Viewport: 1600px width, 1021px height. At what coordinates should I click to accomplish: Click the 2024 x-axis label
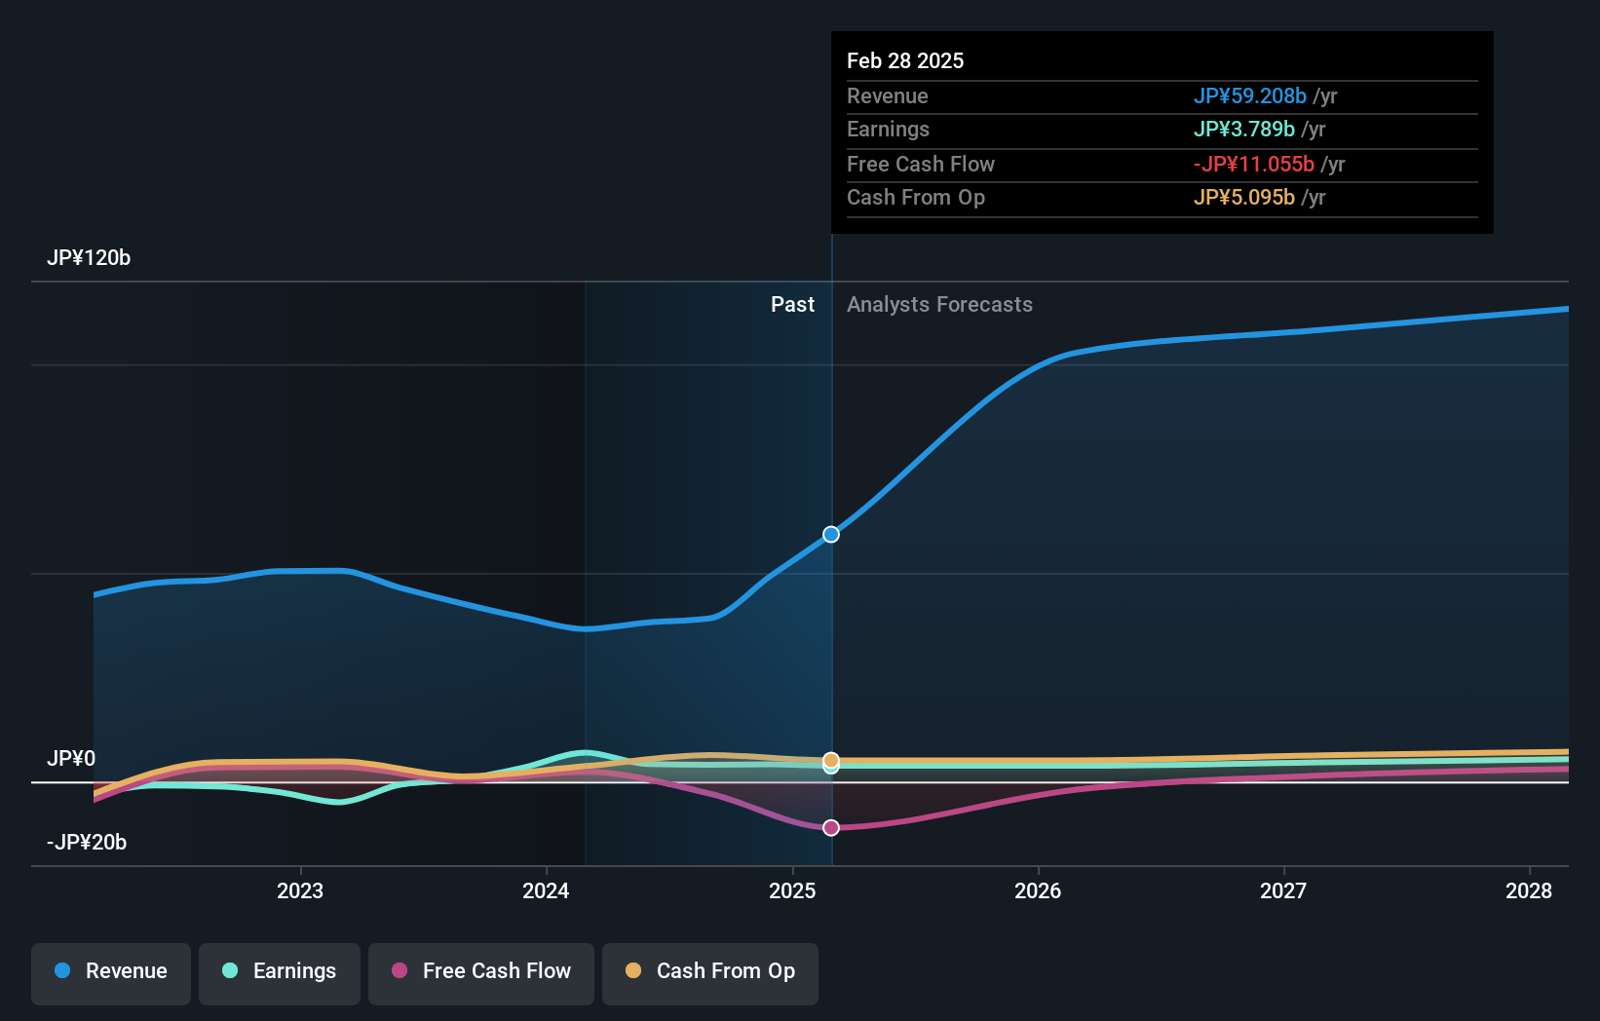pyautogui.click(x=546, y=890)
